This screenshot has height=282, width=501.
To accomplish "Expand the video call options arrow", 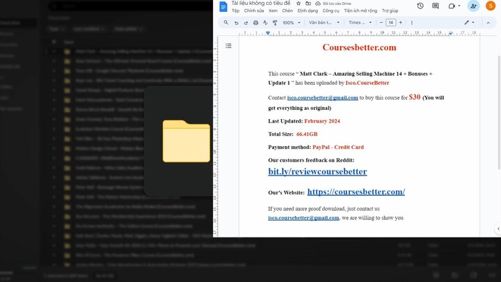I will click(x=459, y=6).
